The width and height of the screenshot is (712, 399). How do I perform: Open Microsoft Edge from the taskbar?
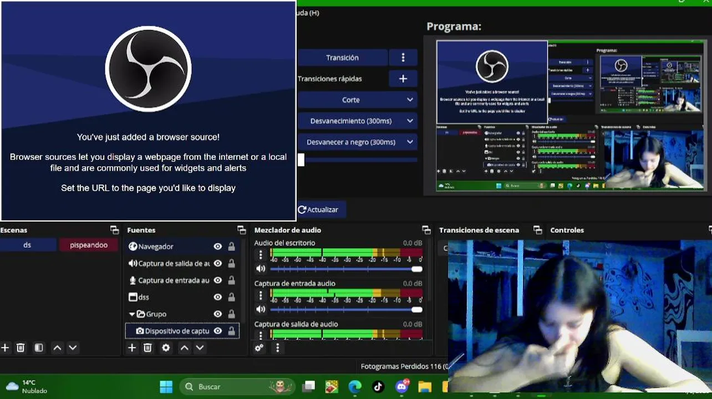(x=355, y=386)
